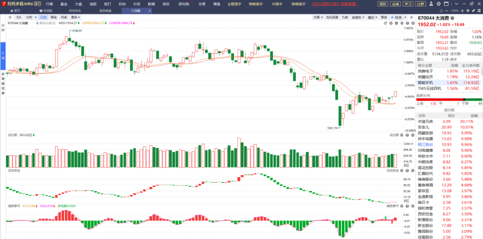
Task: Zoom in chart with plus circle icon
Action: tap(391, 23)
